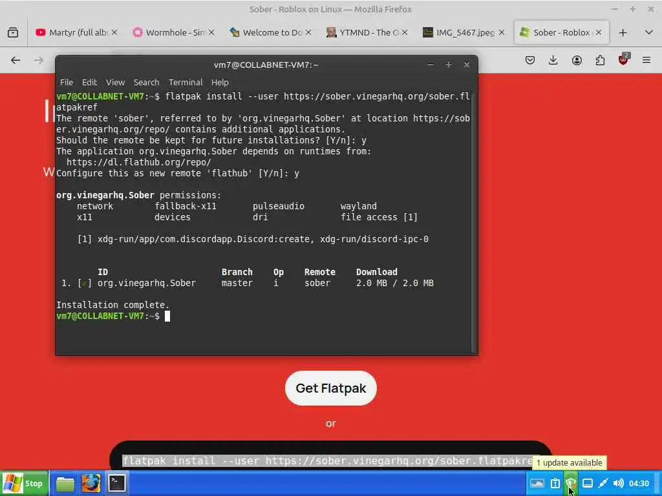Minimize the terminal window
662x496 pixels.
tap(430, 65)
